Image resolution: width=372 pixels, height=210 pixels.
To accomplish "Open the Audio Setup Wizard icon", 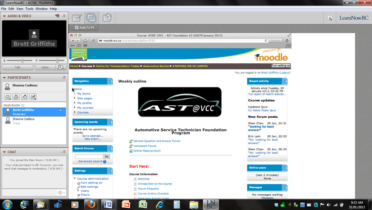I will pos(57,16).
